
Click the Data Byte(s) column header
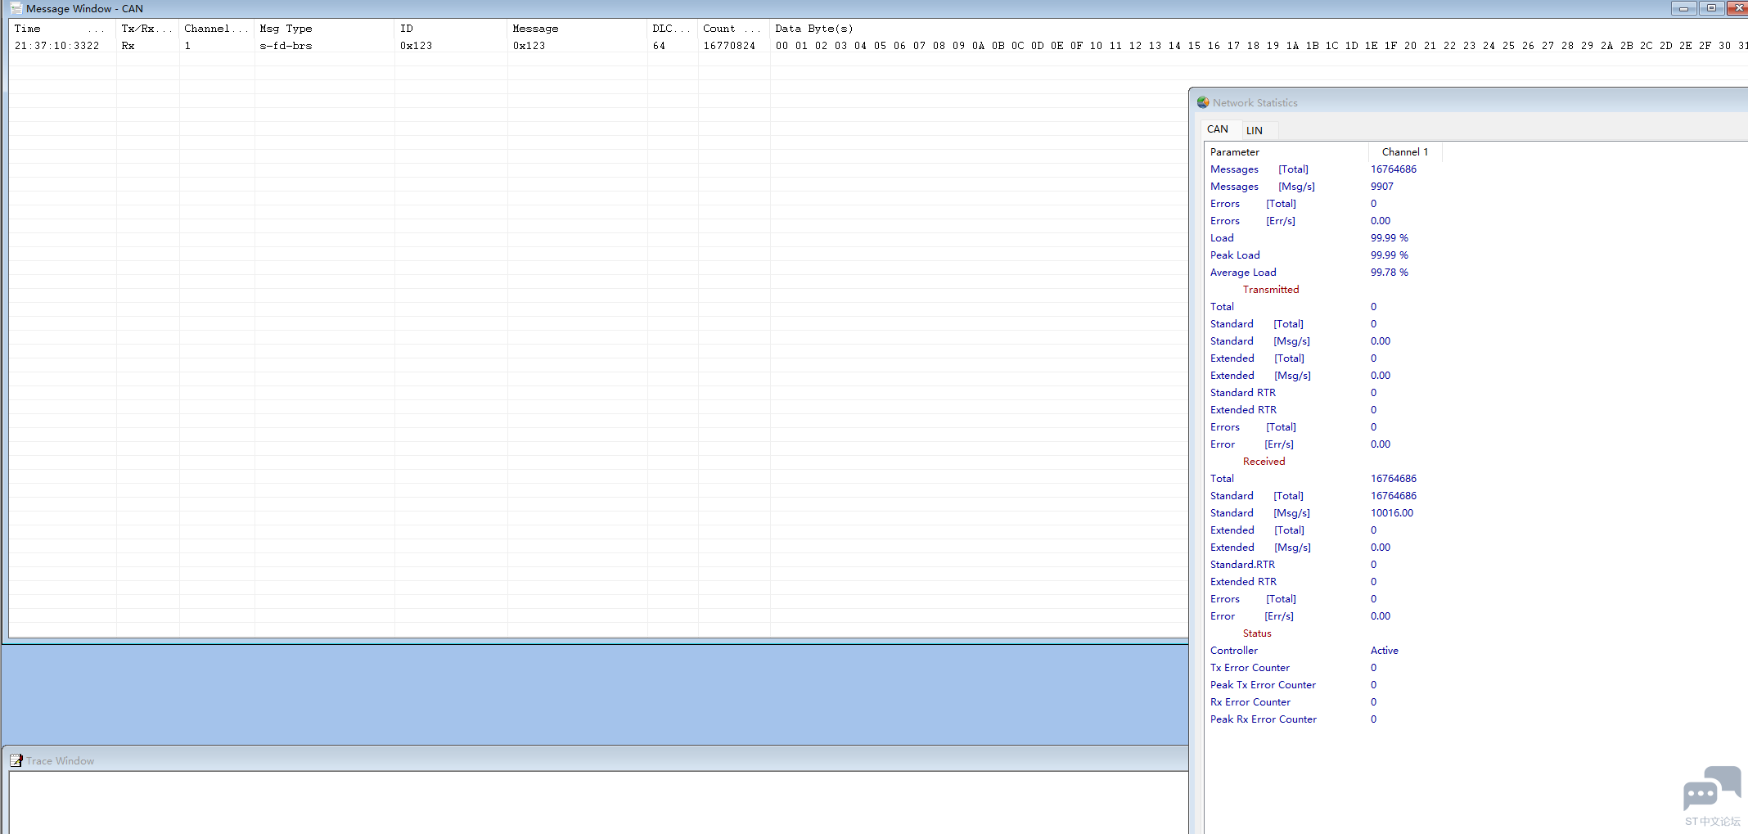(x=1259, y=29)
